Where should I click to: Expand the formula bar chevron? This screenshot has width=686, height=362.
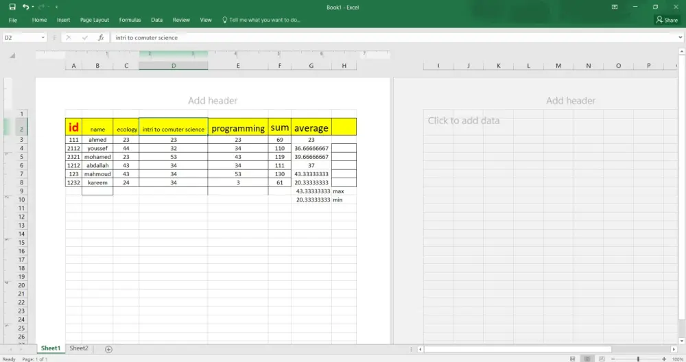(680, 38)
